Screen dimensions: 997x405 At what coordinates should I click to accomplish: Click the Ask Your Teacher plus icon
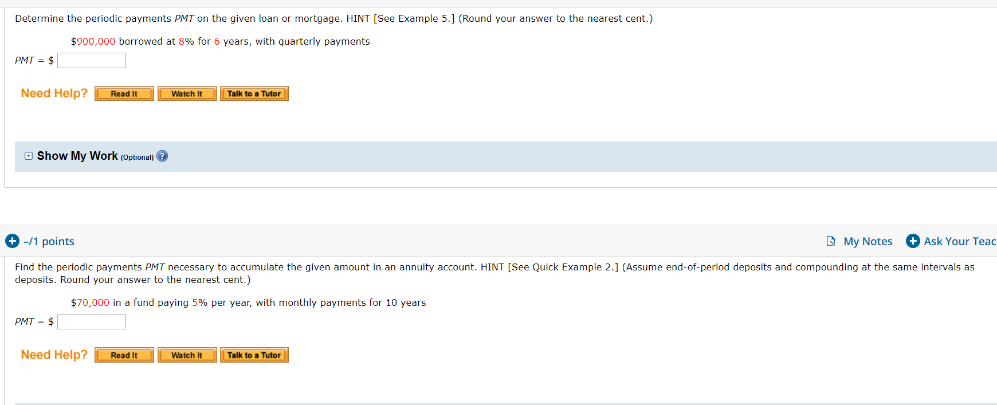coord(913,241)
